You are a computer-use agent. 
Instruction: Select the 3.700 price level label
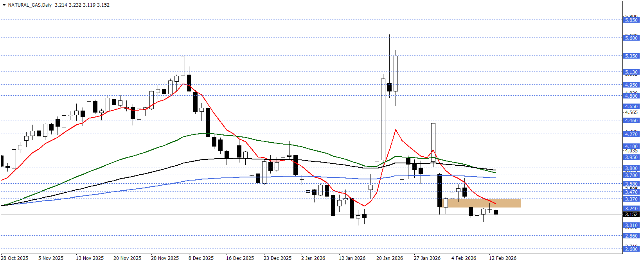[631, 175]
